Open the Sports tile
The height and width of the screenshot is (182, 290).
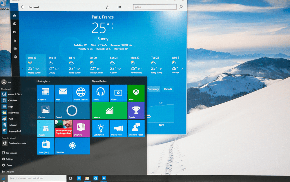[x=136, y=111]
